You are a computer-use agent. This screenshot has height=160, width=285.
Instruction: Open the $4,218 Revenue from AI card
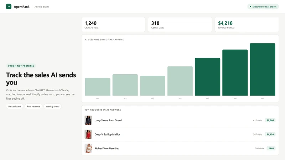point(247,25)
